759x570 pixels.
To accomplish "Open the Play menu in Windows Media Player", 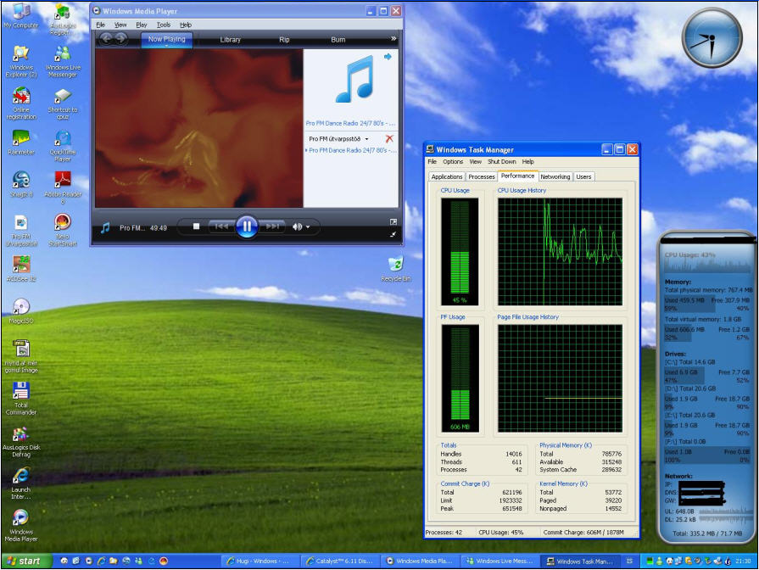I will click(x=142, y=25).
